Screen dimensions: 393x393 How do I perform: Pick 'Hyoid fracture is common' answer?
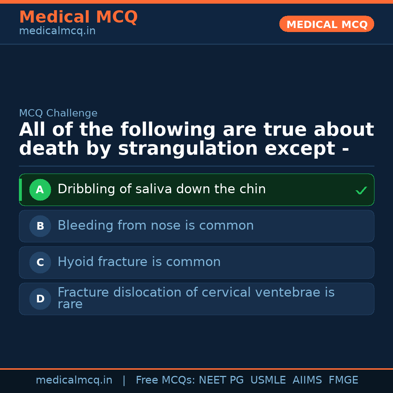pyautogui.click(x=139, y=262)
